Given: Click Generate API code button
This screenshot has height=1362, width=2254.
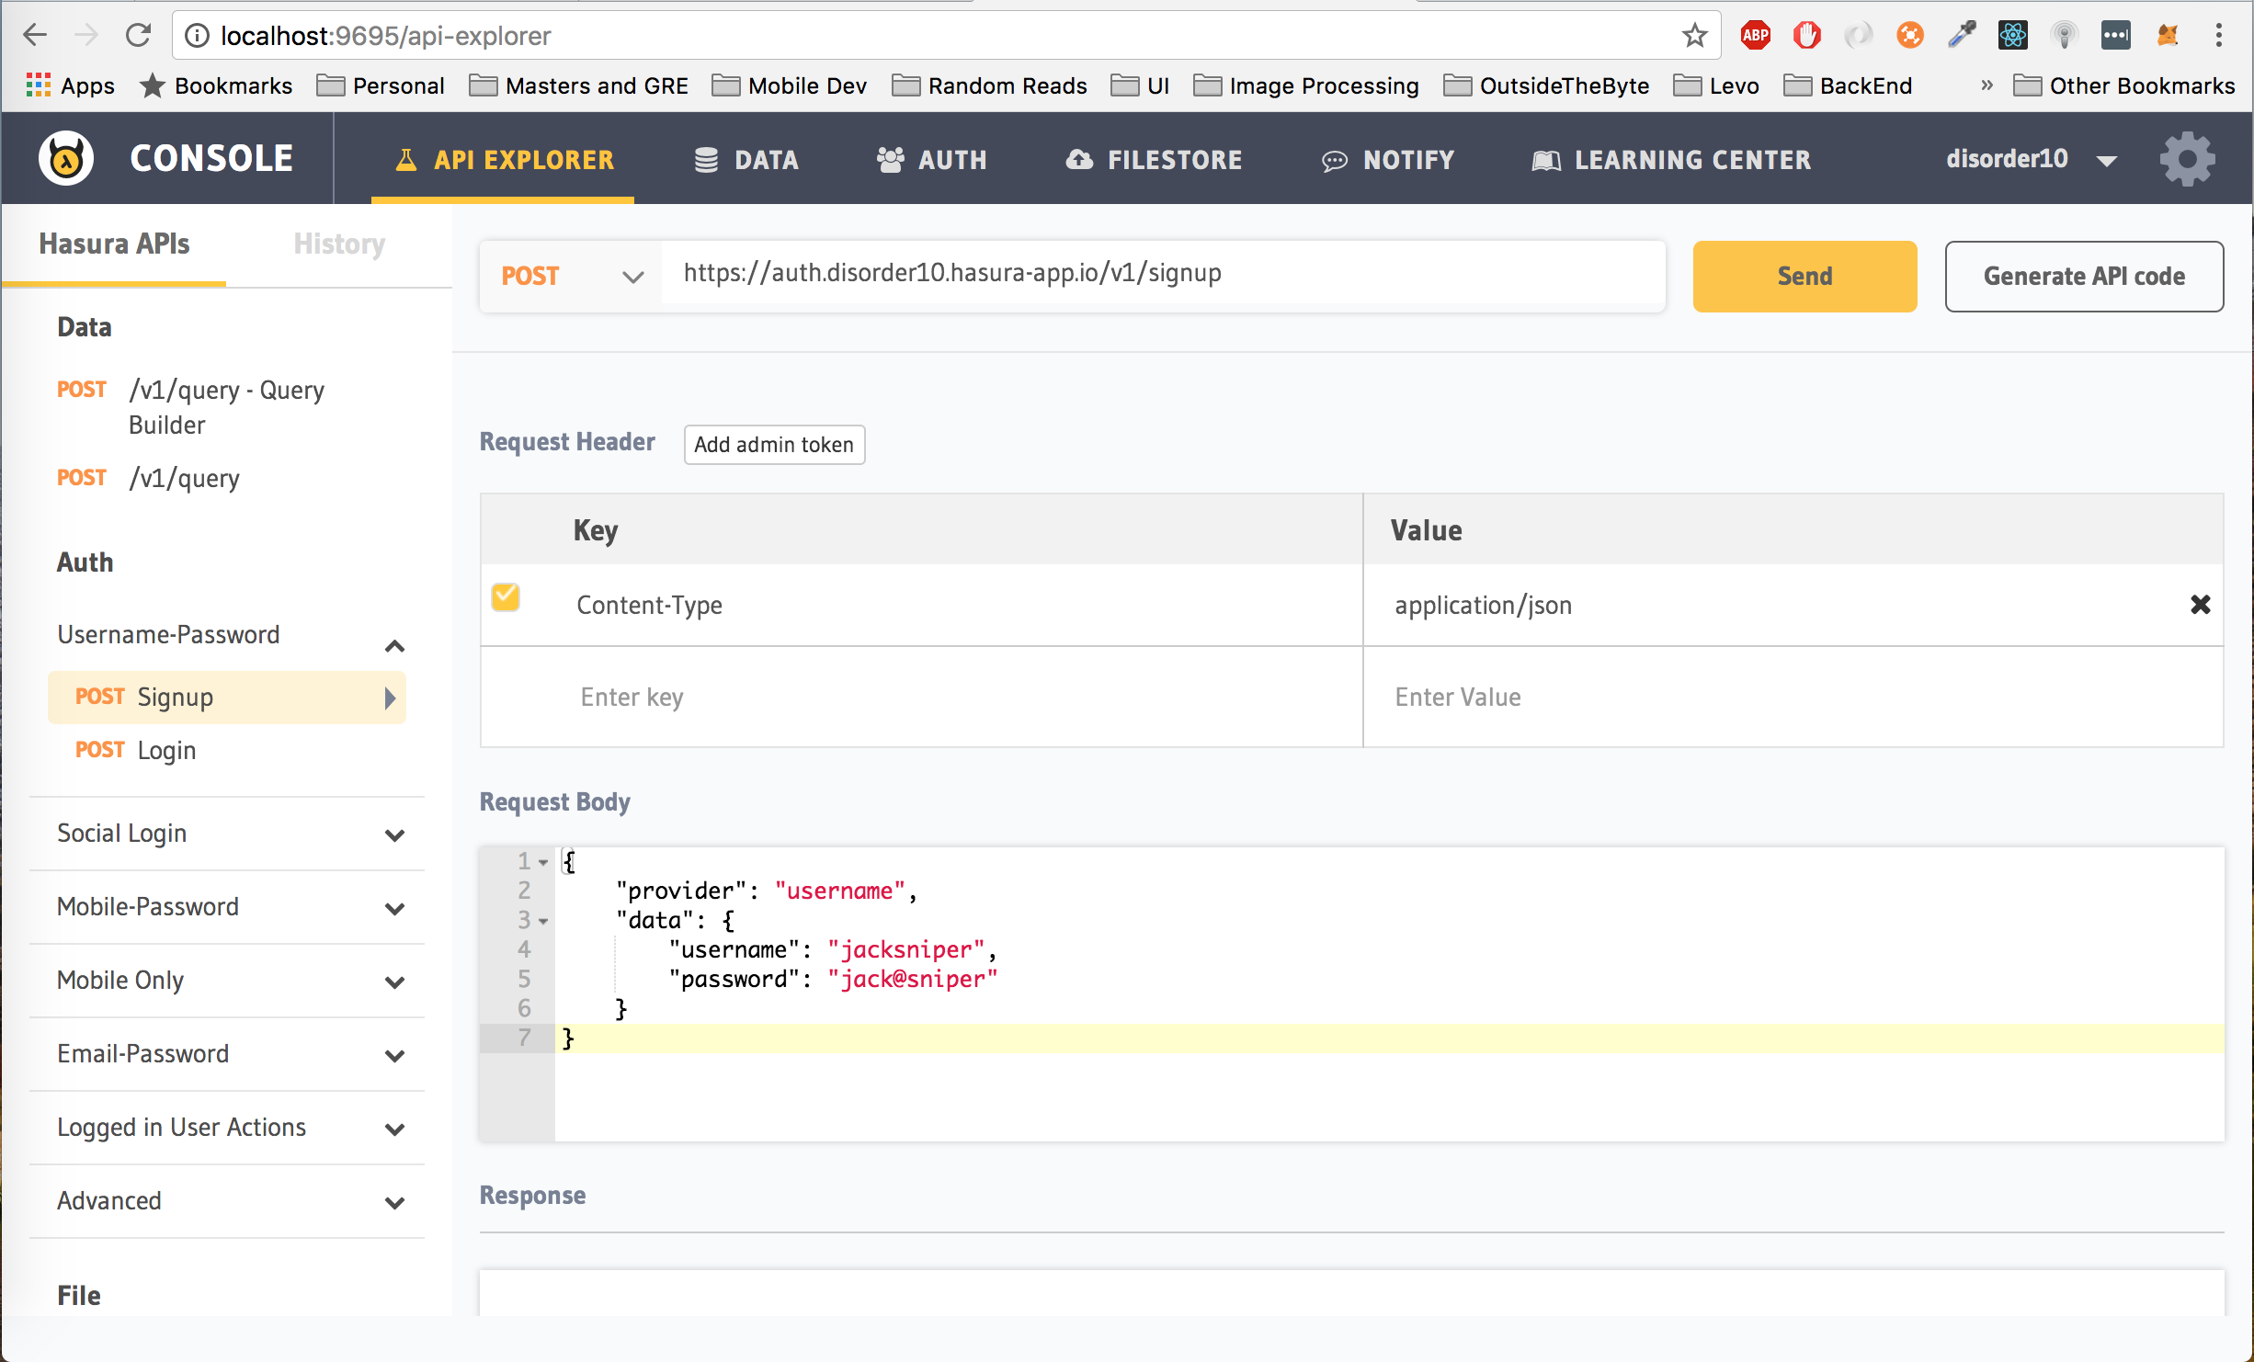Looking at the screenshot, I should click(2083, 276).
